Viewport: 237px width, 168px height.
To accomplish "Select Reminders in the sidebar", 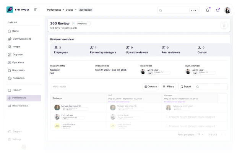I will [x=18, y=78].
